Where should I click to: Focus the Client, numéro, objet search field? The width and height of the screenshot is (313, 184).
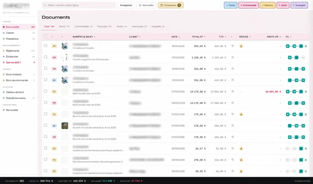click(79, 5)
